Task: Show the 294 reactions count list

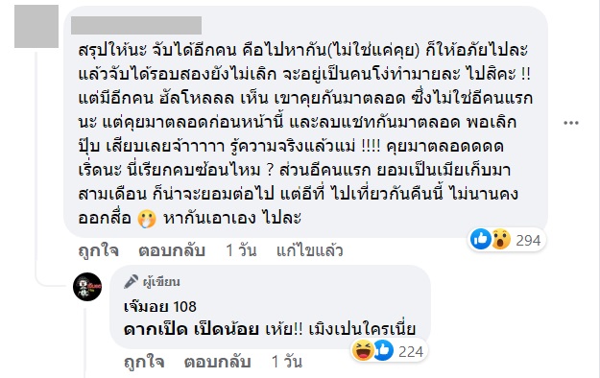Action: (528, 240)
